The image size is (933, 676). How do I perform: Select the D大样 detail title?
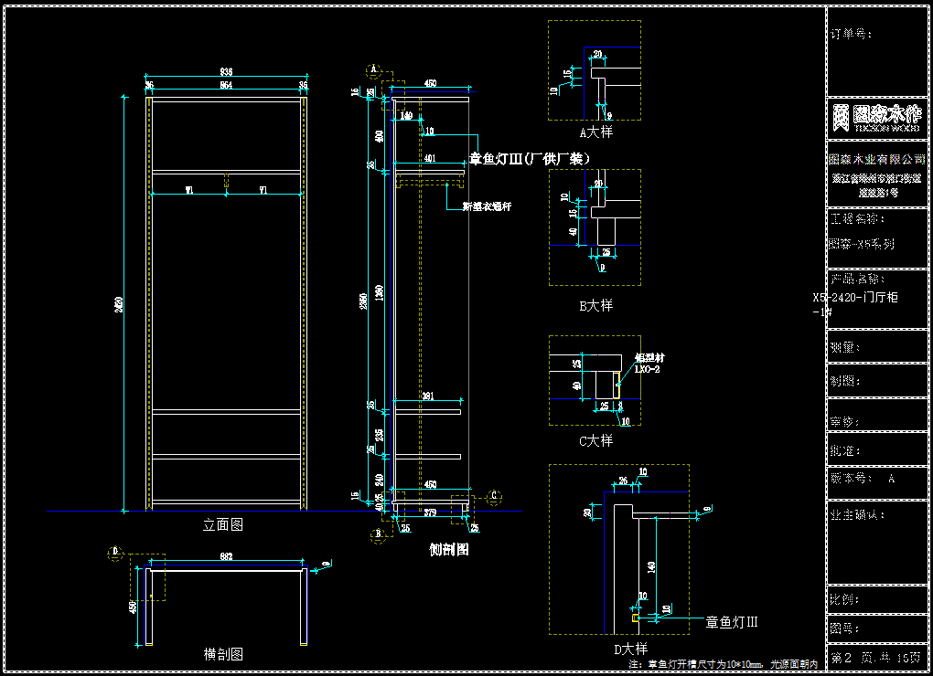point(629,649)
